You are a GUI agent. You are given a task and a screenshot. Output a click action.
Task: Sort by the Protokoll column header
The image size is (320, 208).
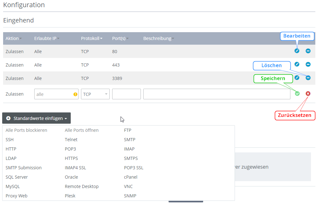coord(92,38)
